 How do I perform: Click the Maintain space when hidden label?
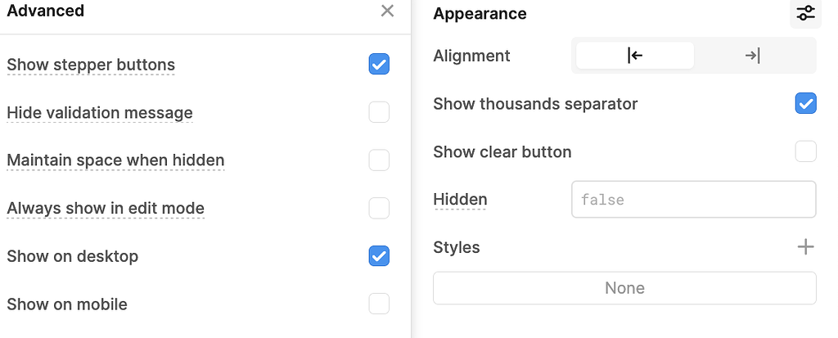(115, 160)
